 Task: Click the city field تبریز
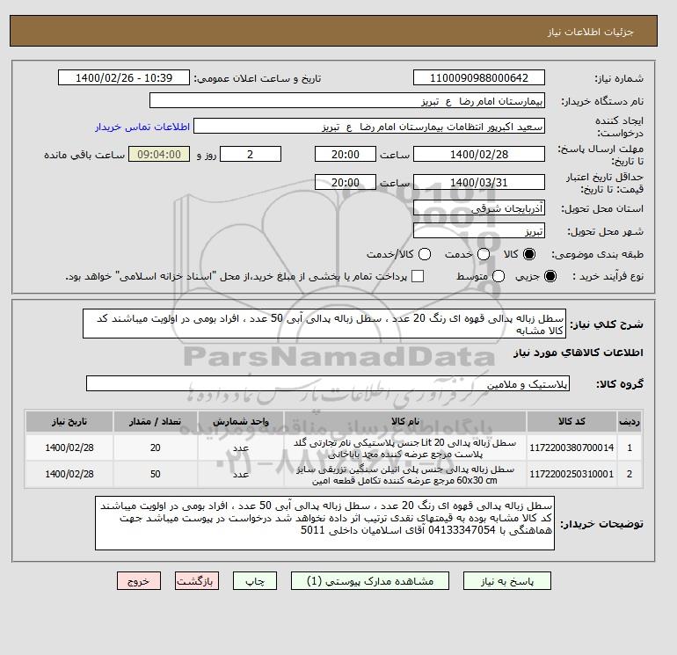pyautogui.click(x=479, y=231)
